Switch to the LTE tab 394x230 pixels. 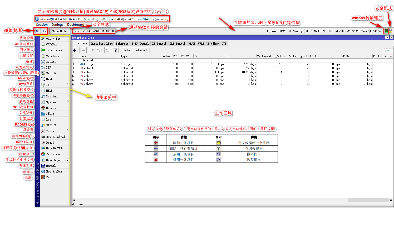click(224, 44)
